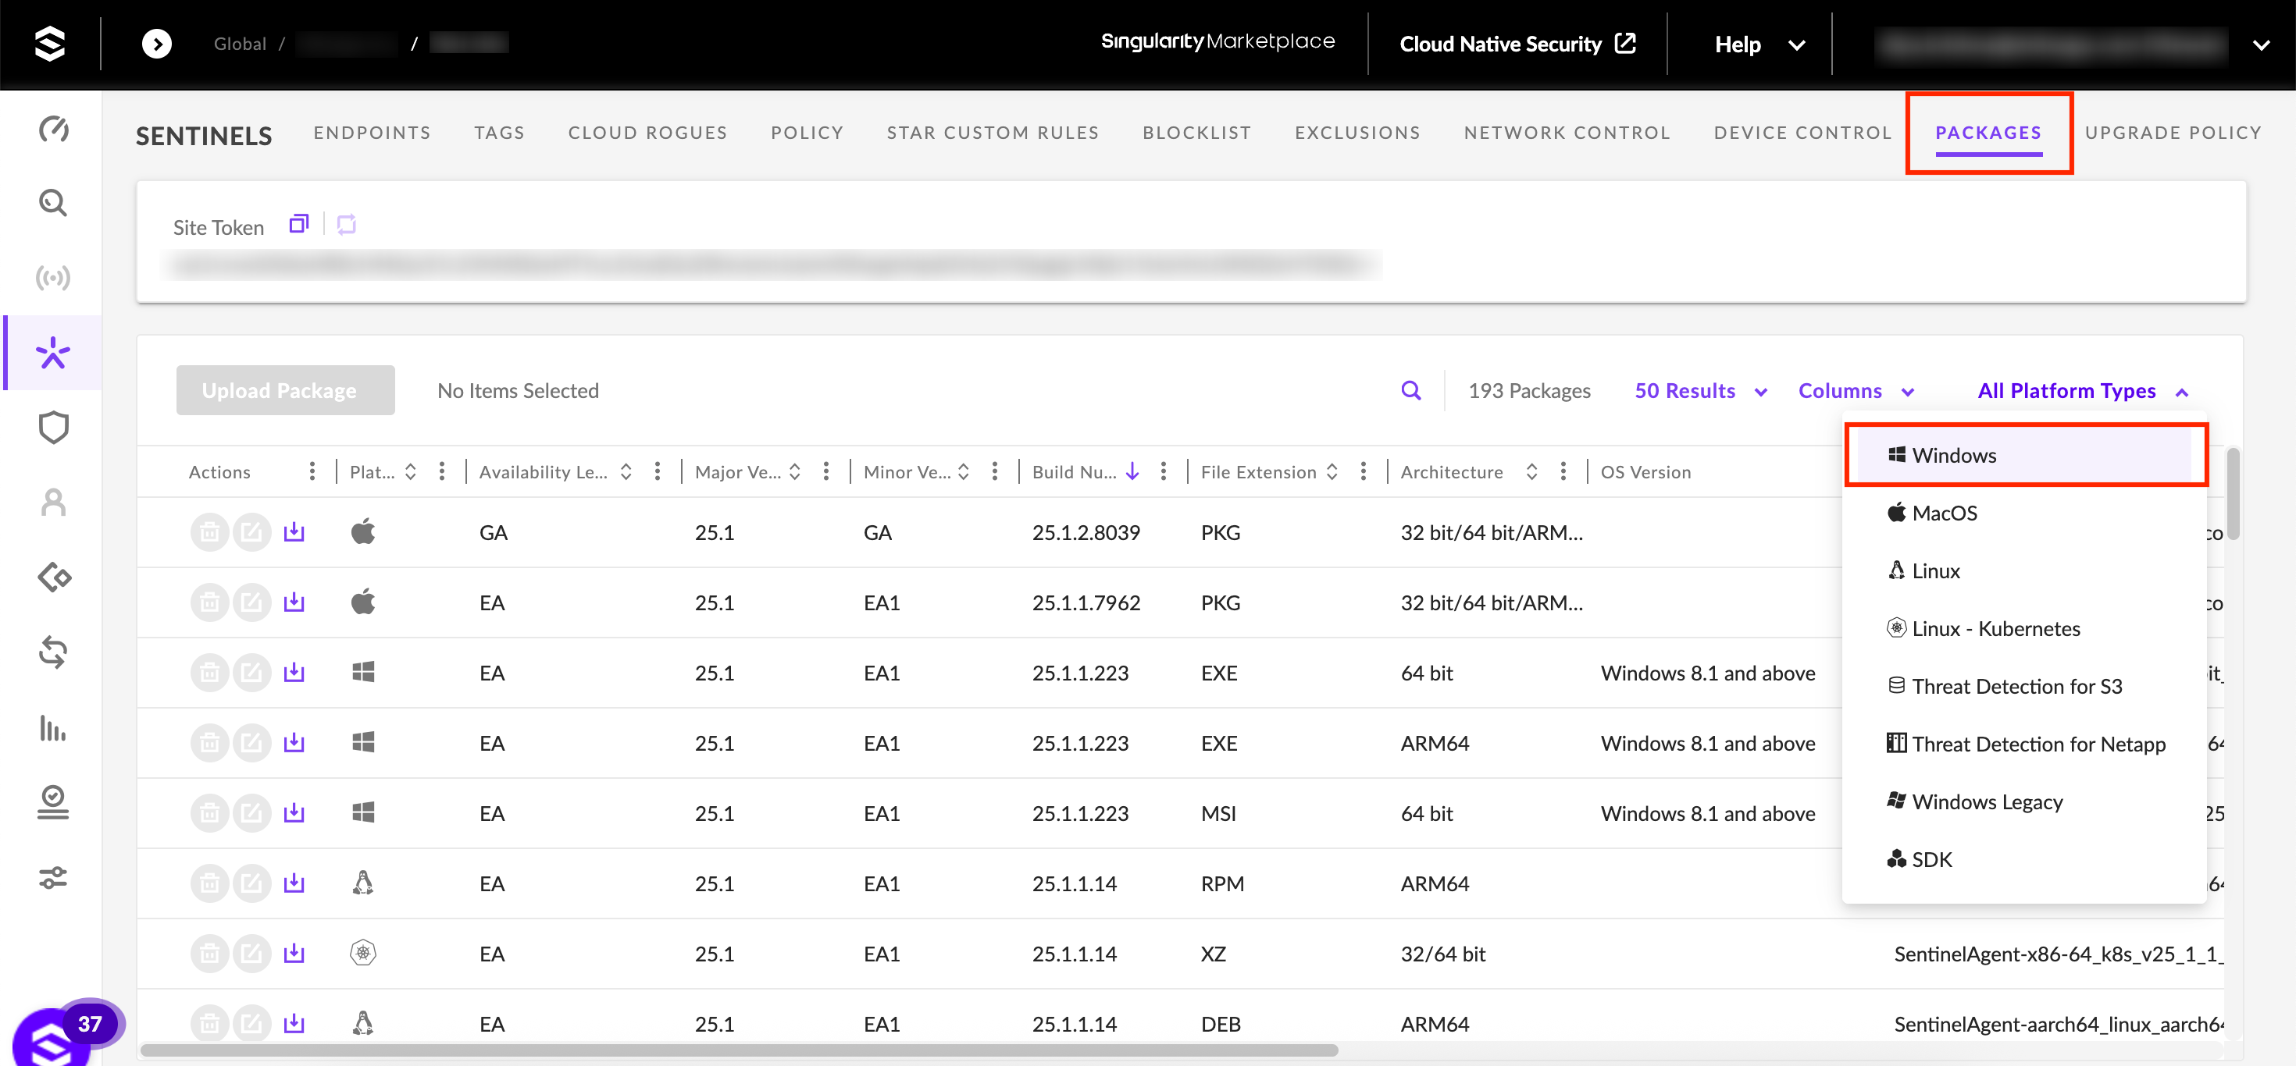
Task: Open the diamond code sidebar icon
Action: (x=53, y=577)
